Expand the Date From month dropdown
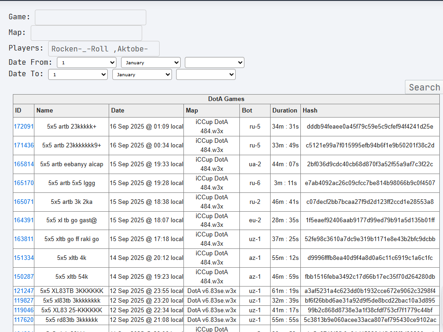The width and height of the screenshot is (443, 332). (x=150, y=62)
